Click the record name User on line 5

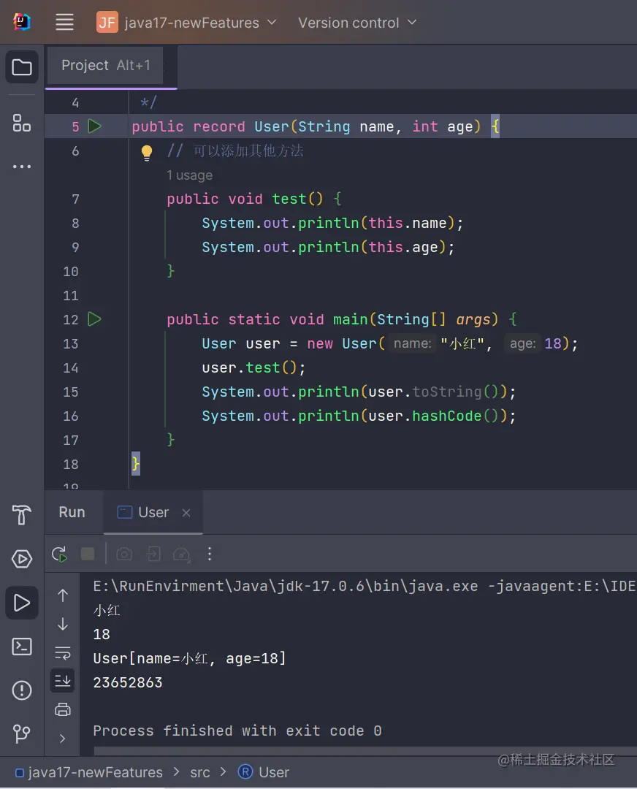[x=272, y=126]
